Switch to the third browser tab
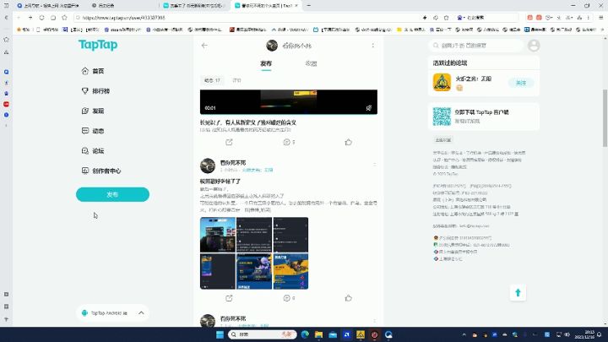The height and width of the screenshot is (342, 608). click(x=196, y=5)
